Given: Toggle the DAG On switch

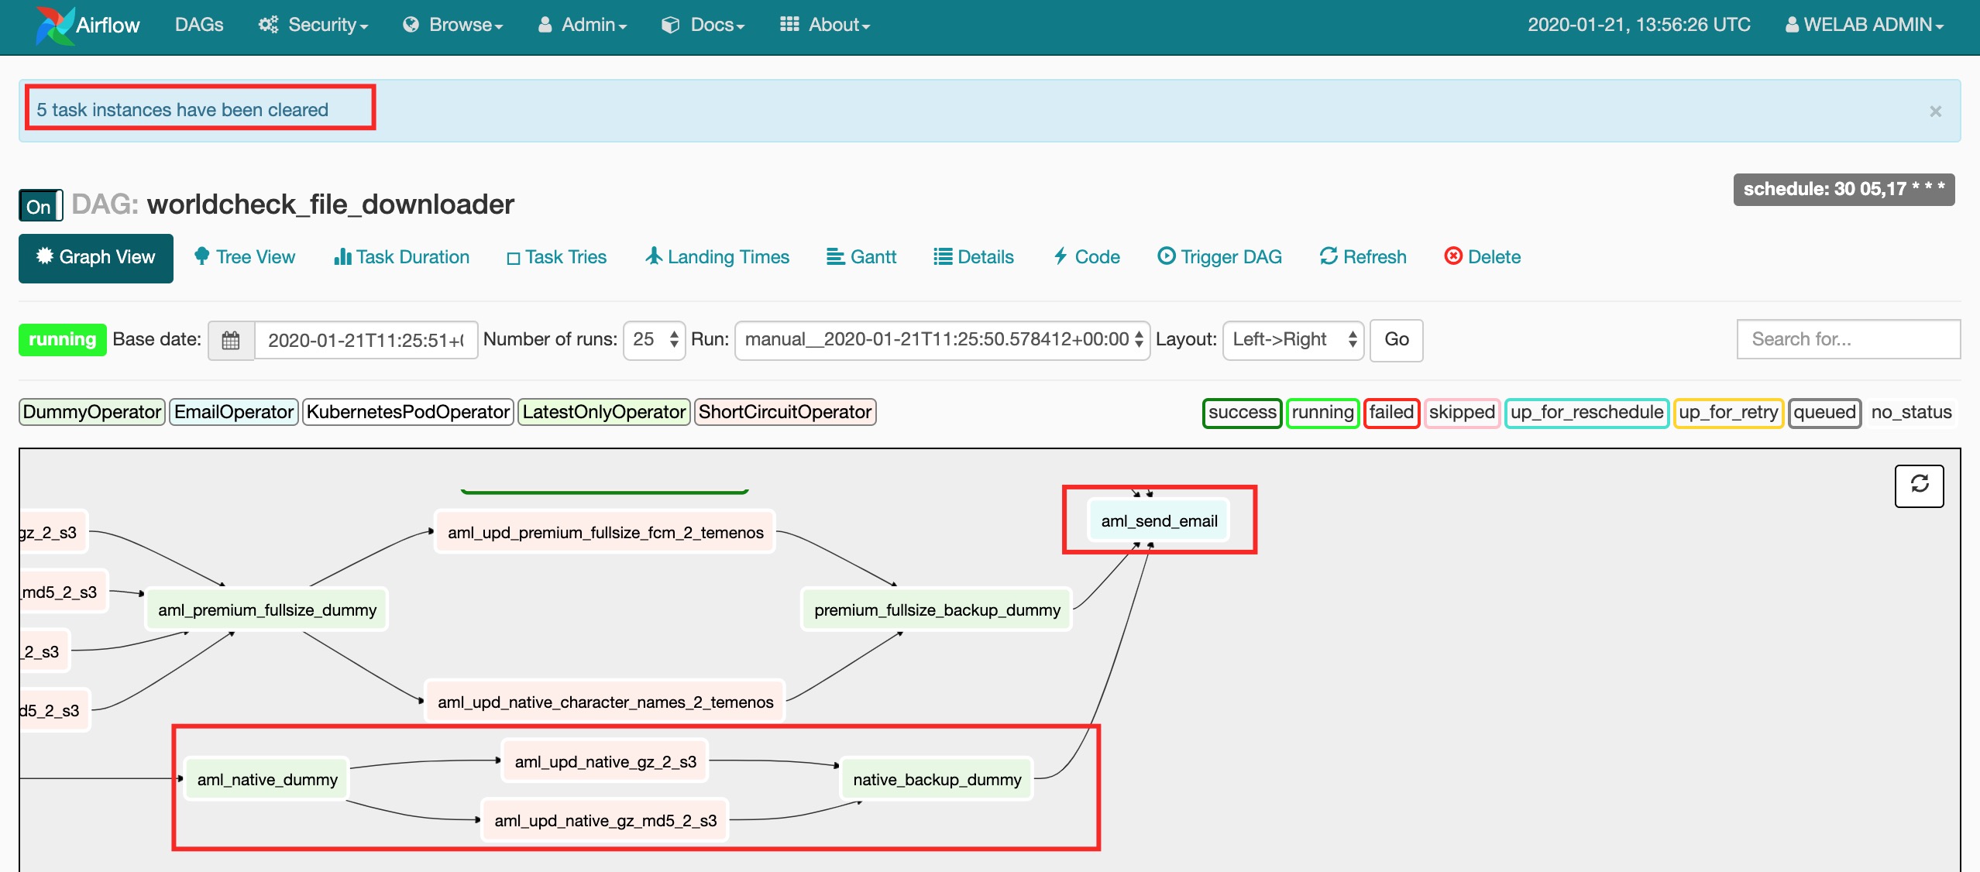Looking at the screenshot, I should [40, 206].
